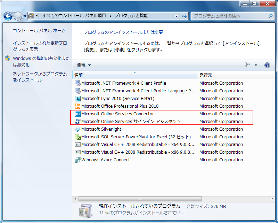The width and height of the screenshot is (278, 223).
Task: Click the Back navigation arrow button
Action: pyautogui.click(x=8, y=16)
